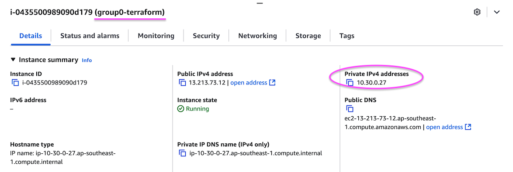Open the Storage tab
The width and height of the screenshot is (513, 172).
coord(308,36)
